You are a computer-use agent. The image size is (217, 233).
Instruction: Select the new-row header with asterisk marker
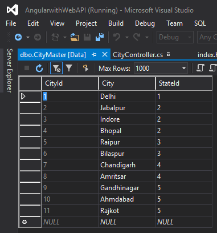pyautogui.click(x=30, y=222)
